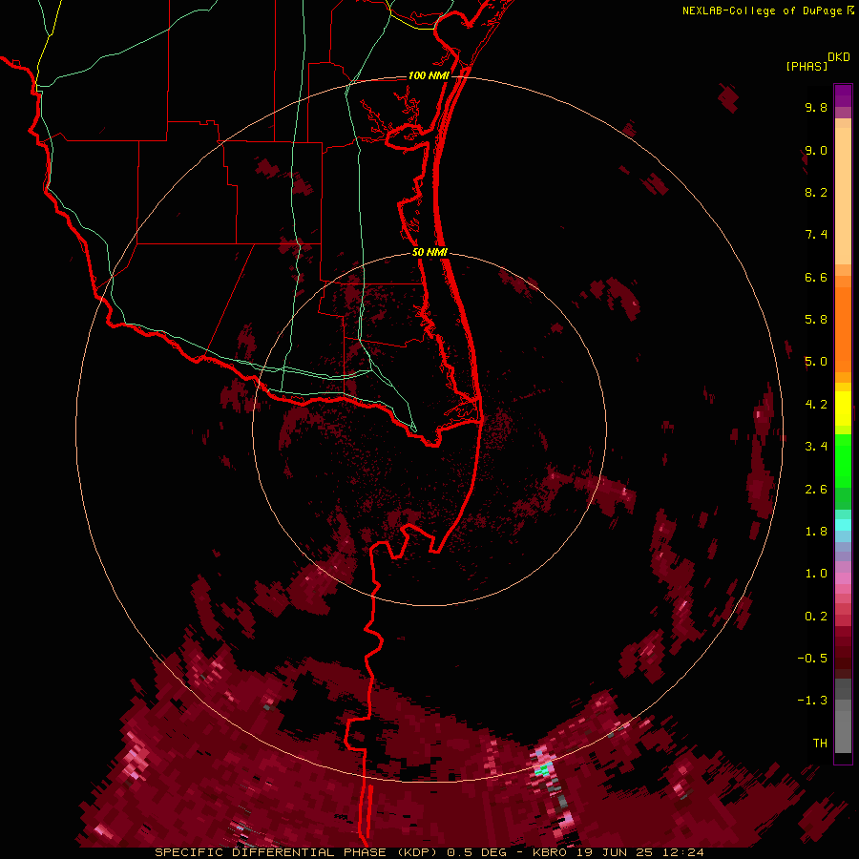Click the bright green segment of color bar
859x859 pixels.
(843, 461)
